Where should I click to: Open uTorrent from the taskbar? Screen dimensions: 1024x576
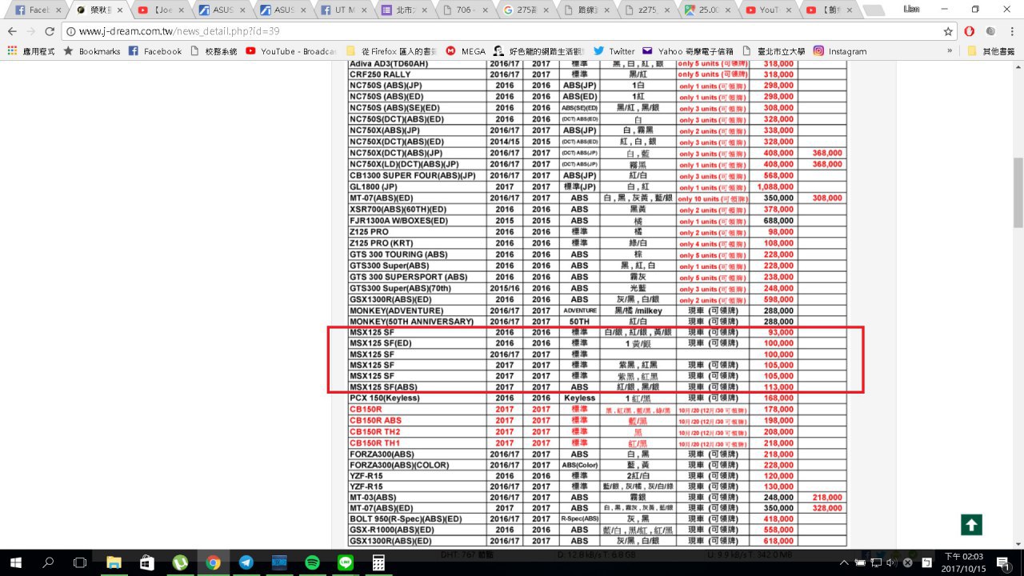pos(180,562)
